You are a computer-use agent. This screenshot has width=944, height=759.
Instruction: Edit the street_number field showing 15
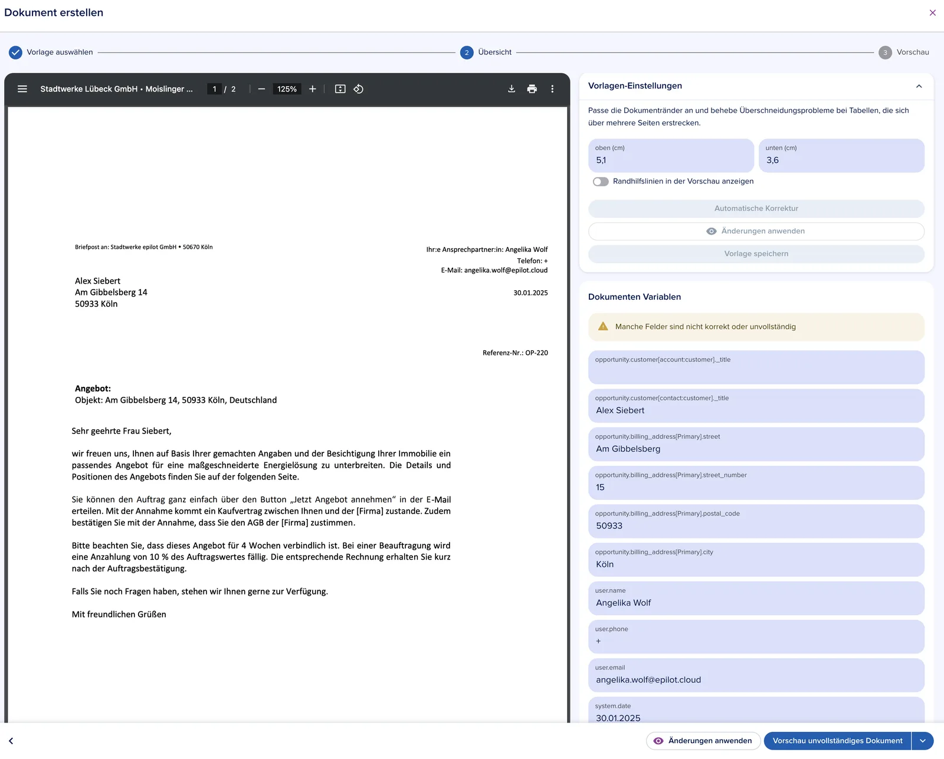[x=756, y=483]
